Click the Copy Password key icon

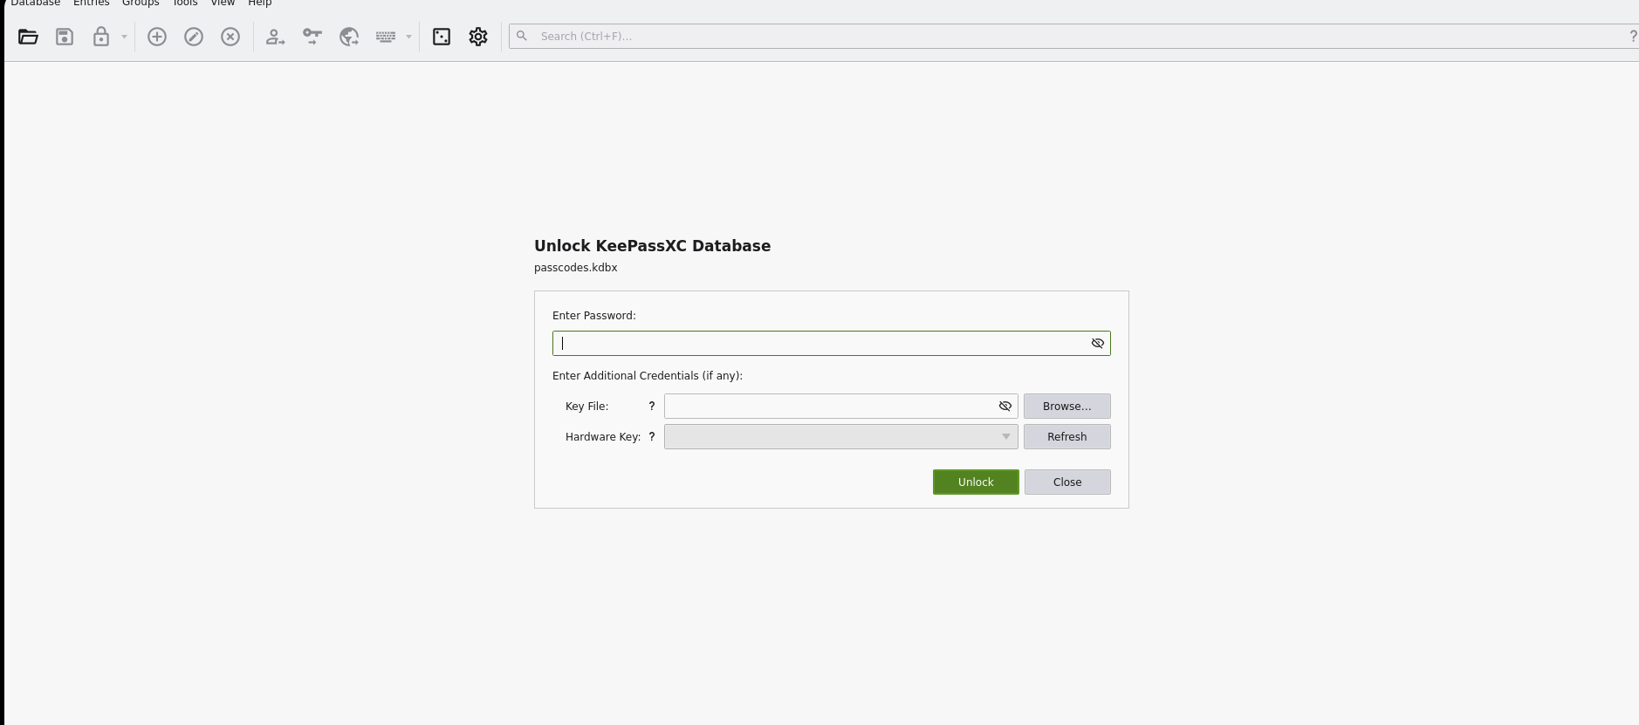pos(312,37)
